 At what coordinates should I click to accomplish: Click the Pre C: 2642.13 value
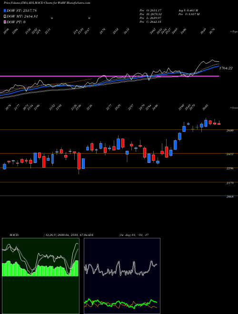pyautogui.click(x=150, y=22)
